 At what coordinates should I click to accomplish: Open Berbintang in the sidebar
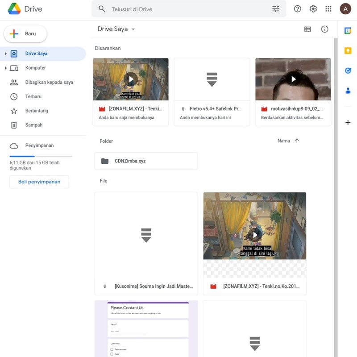click(x=43, y=111)
